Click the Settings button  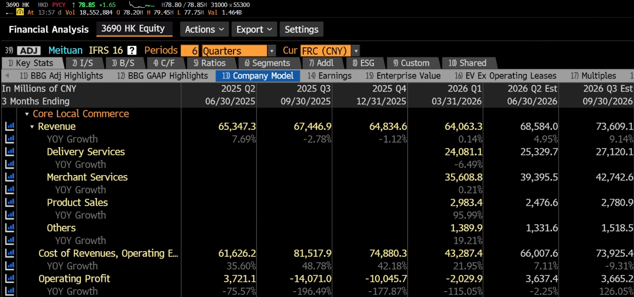tap(301, 29)
